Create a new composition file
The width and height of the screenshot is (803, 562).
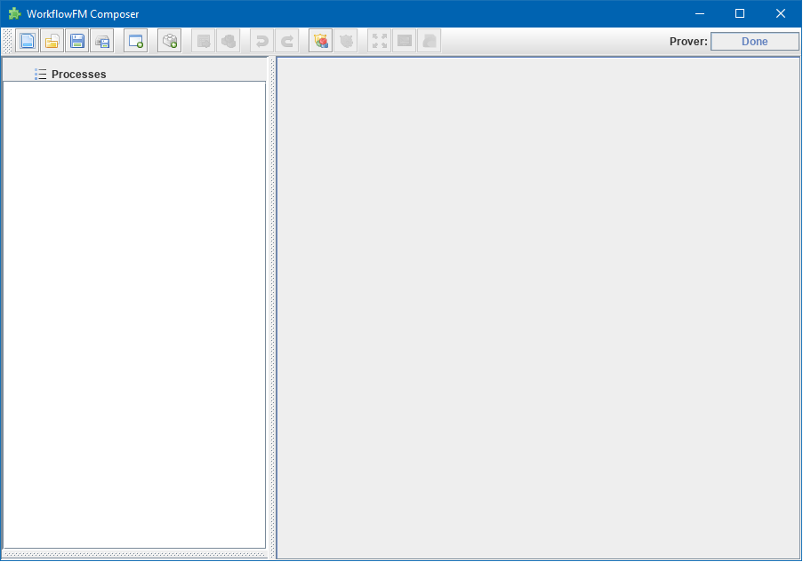27,40
